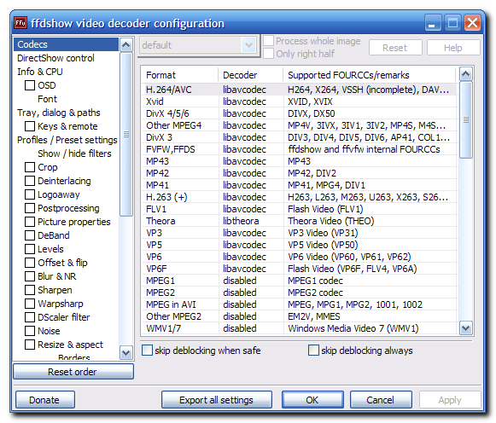Screen dimensions: 496x423
Task: Click the codec table vertical scrollbar thumb
Action: point(465,119)
